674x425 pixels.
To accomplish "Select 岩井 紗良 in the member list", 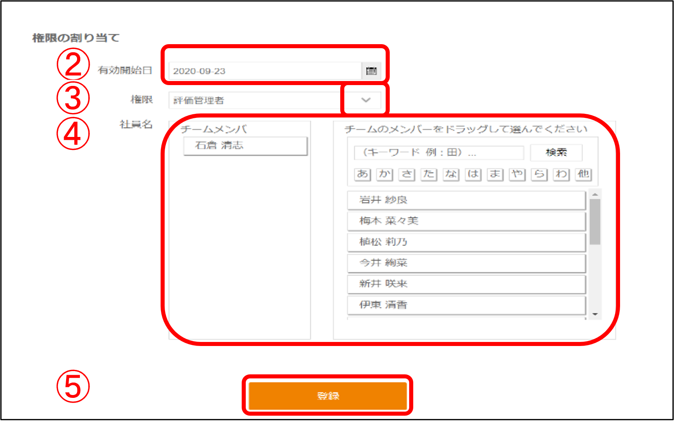I will (466, 200).
